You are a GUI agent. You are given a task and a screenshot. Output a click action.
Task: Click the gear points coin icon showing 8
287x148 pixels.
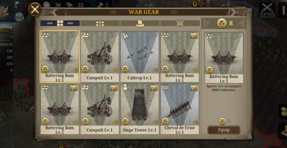222,23
